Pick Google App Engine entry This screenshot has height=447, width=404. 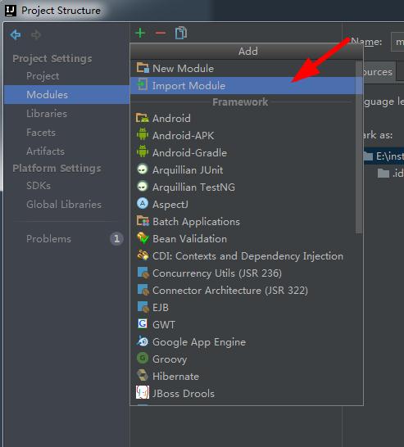[x=247, y=342]
